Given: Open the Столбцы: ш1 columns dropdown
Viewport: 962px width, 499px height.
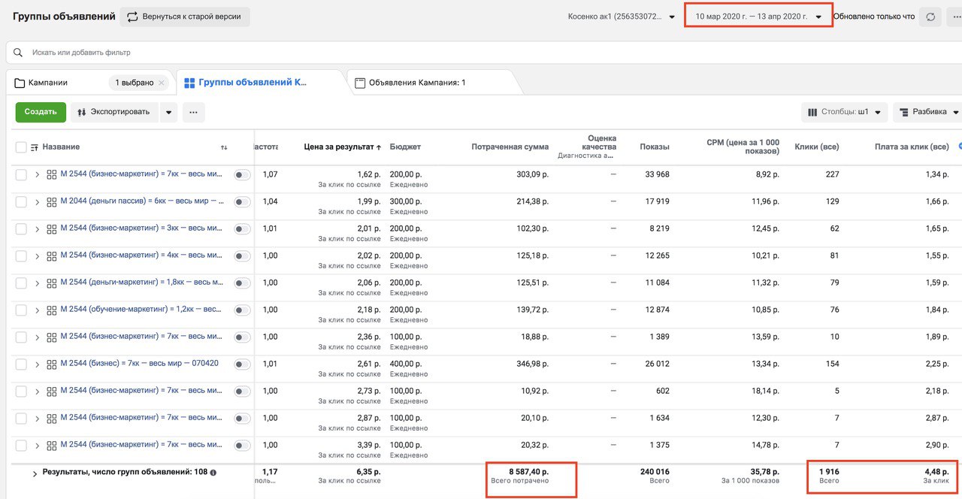Looking at the screenshot, I should point(844,113).
